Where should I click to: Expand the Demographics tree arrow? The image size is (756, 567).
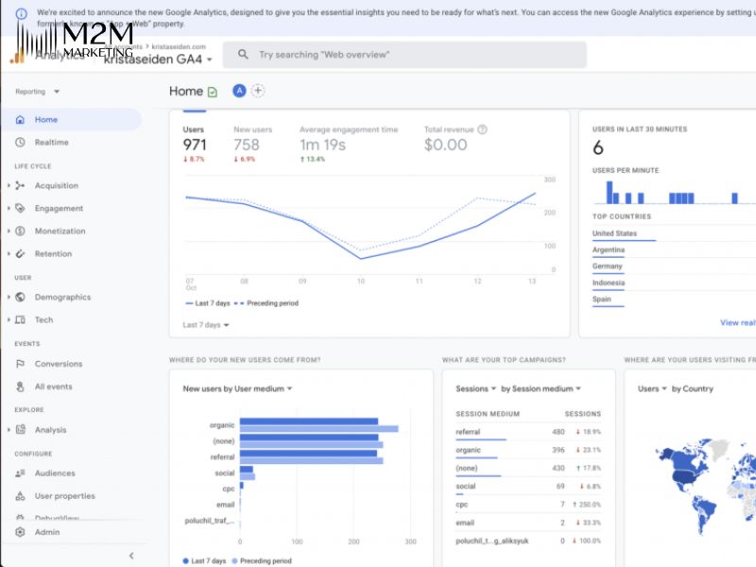tap(9, 297)
